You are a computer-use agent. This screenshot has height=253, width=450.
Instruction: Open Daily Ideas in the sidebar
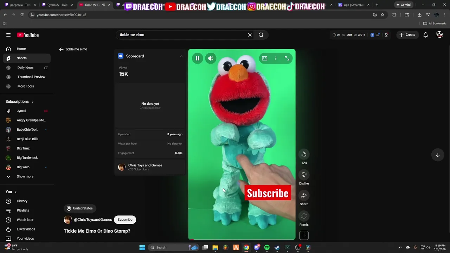tap(27, 67)
